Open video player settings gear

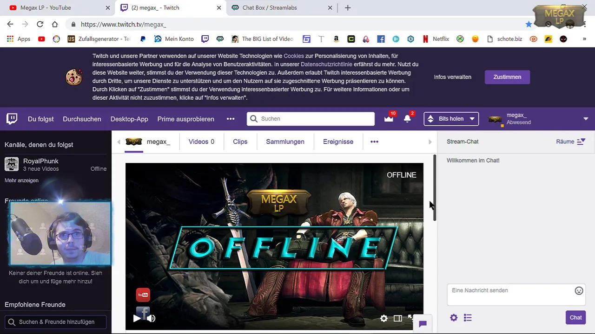[383, 318]
